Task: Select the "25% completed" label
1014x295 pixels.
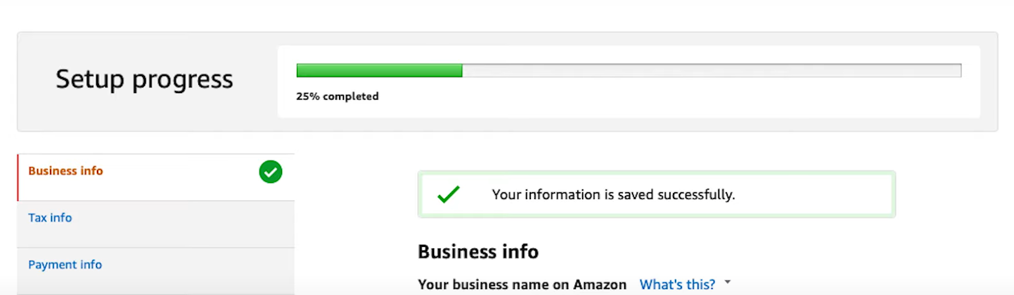Action: pos(337,96)
